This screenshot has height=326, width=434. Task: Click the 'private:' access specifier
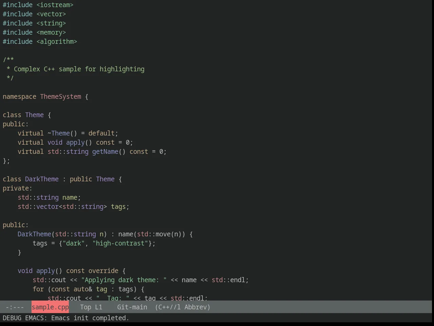(x=17, y=188)
